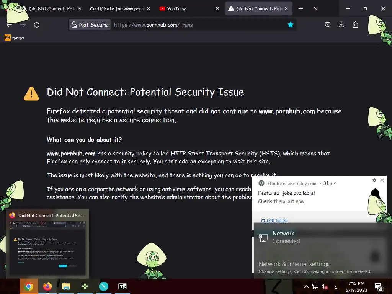Screen dimensions: 392x294
Task: Click the yellow warning triangle icon
Action: pos(31,93)
